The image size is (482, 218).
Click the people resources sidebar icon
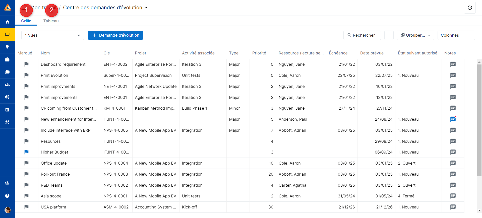7,85
